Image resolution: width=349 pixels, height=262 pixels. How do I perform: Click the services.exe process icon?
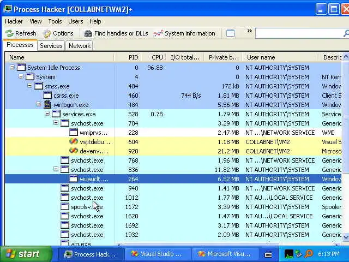pos(56,114)
